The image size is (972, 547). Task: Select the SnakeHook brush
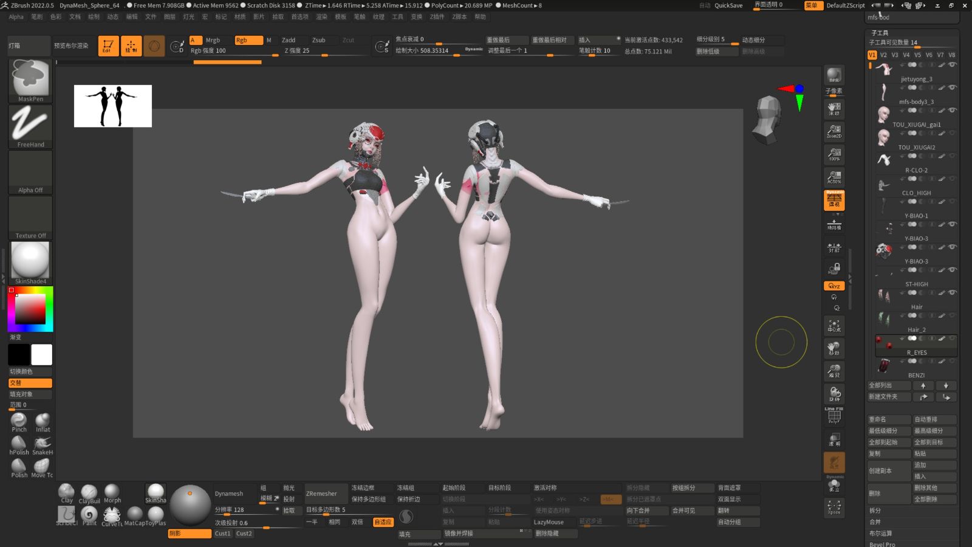[43, 446]
